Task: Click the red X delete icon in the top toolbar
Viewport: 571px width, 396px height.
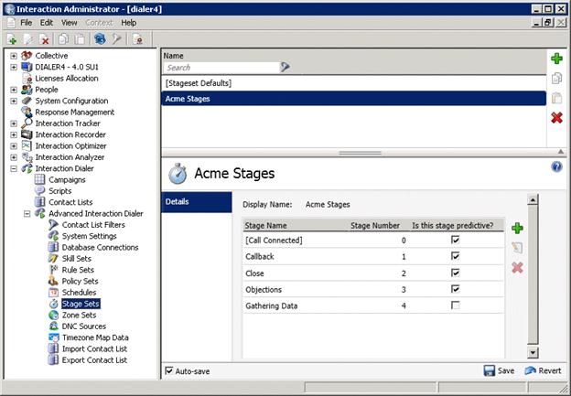Action: click(45, 40)
